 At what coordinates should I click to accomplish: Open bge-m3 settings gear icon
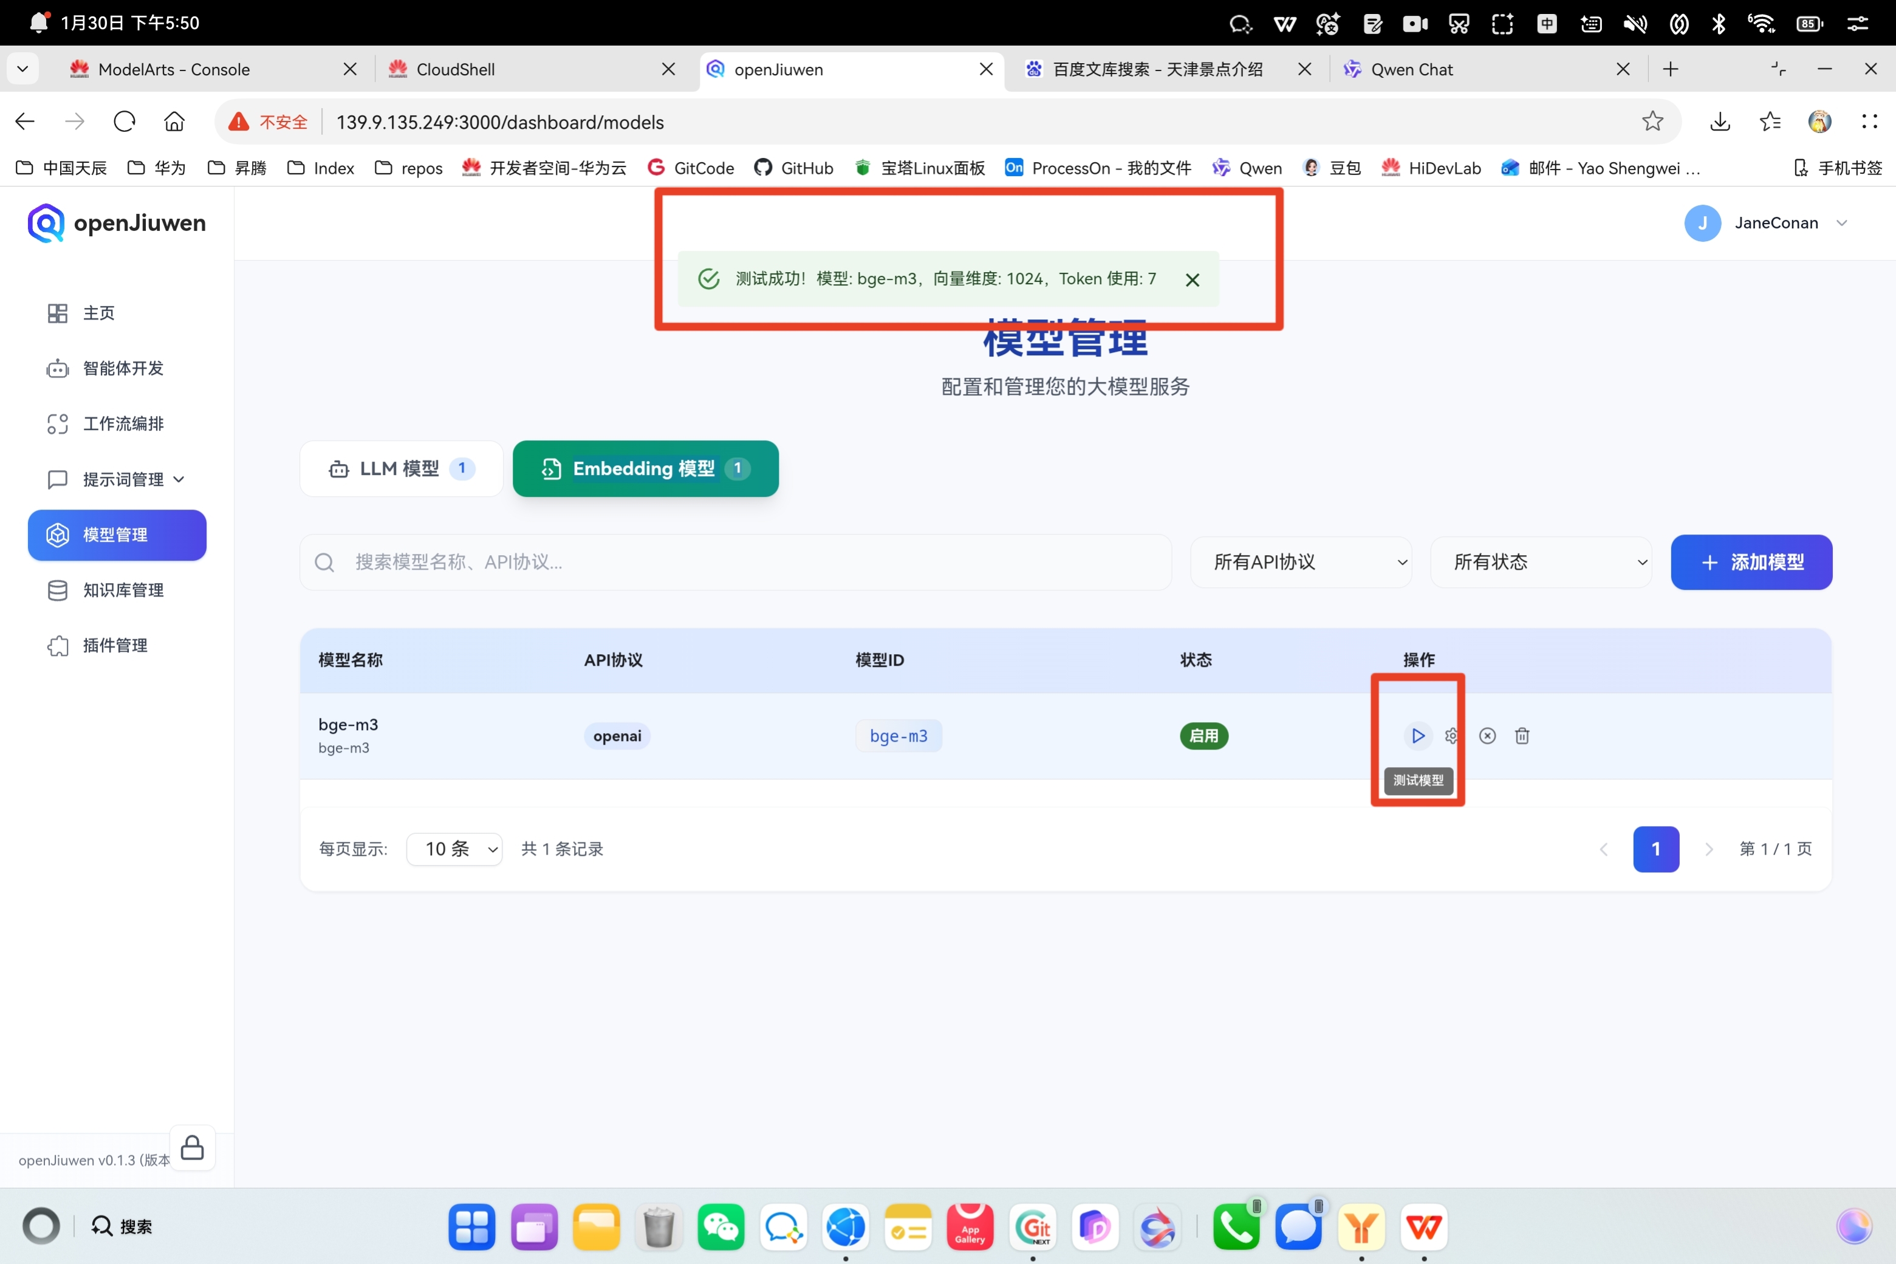[x=1451, y=735]
